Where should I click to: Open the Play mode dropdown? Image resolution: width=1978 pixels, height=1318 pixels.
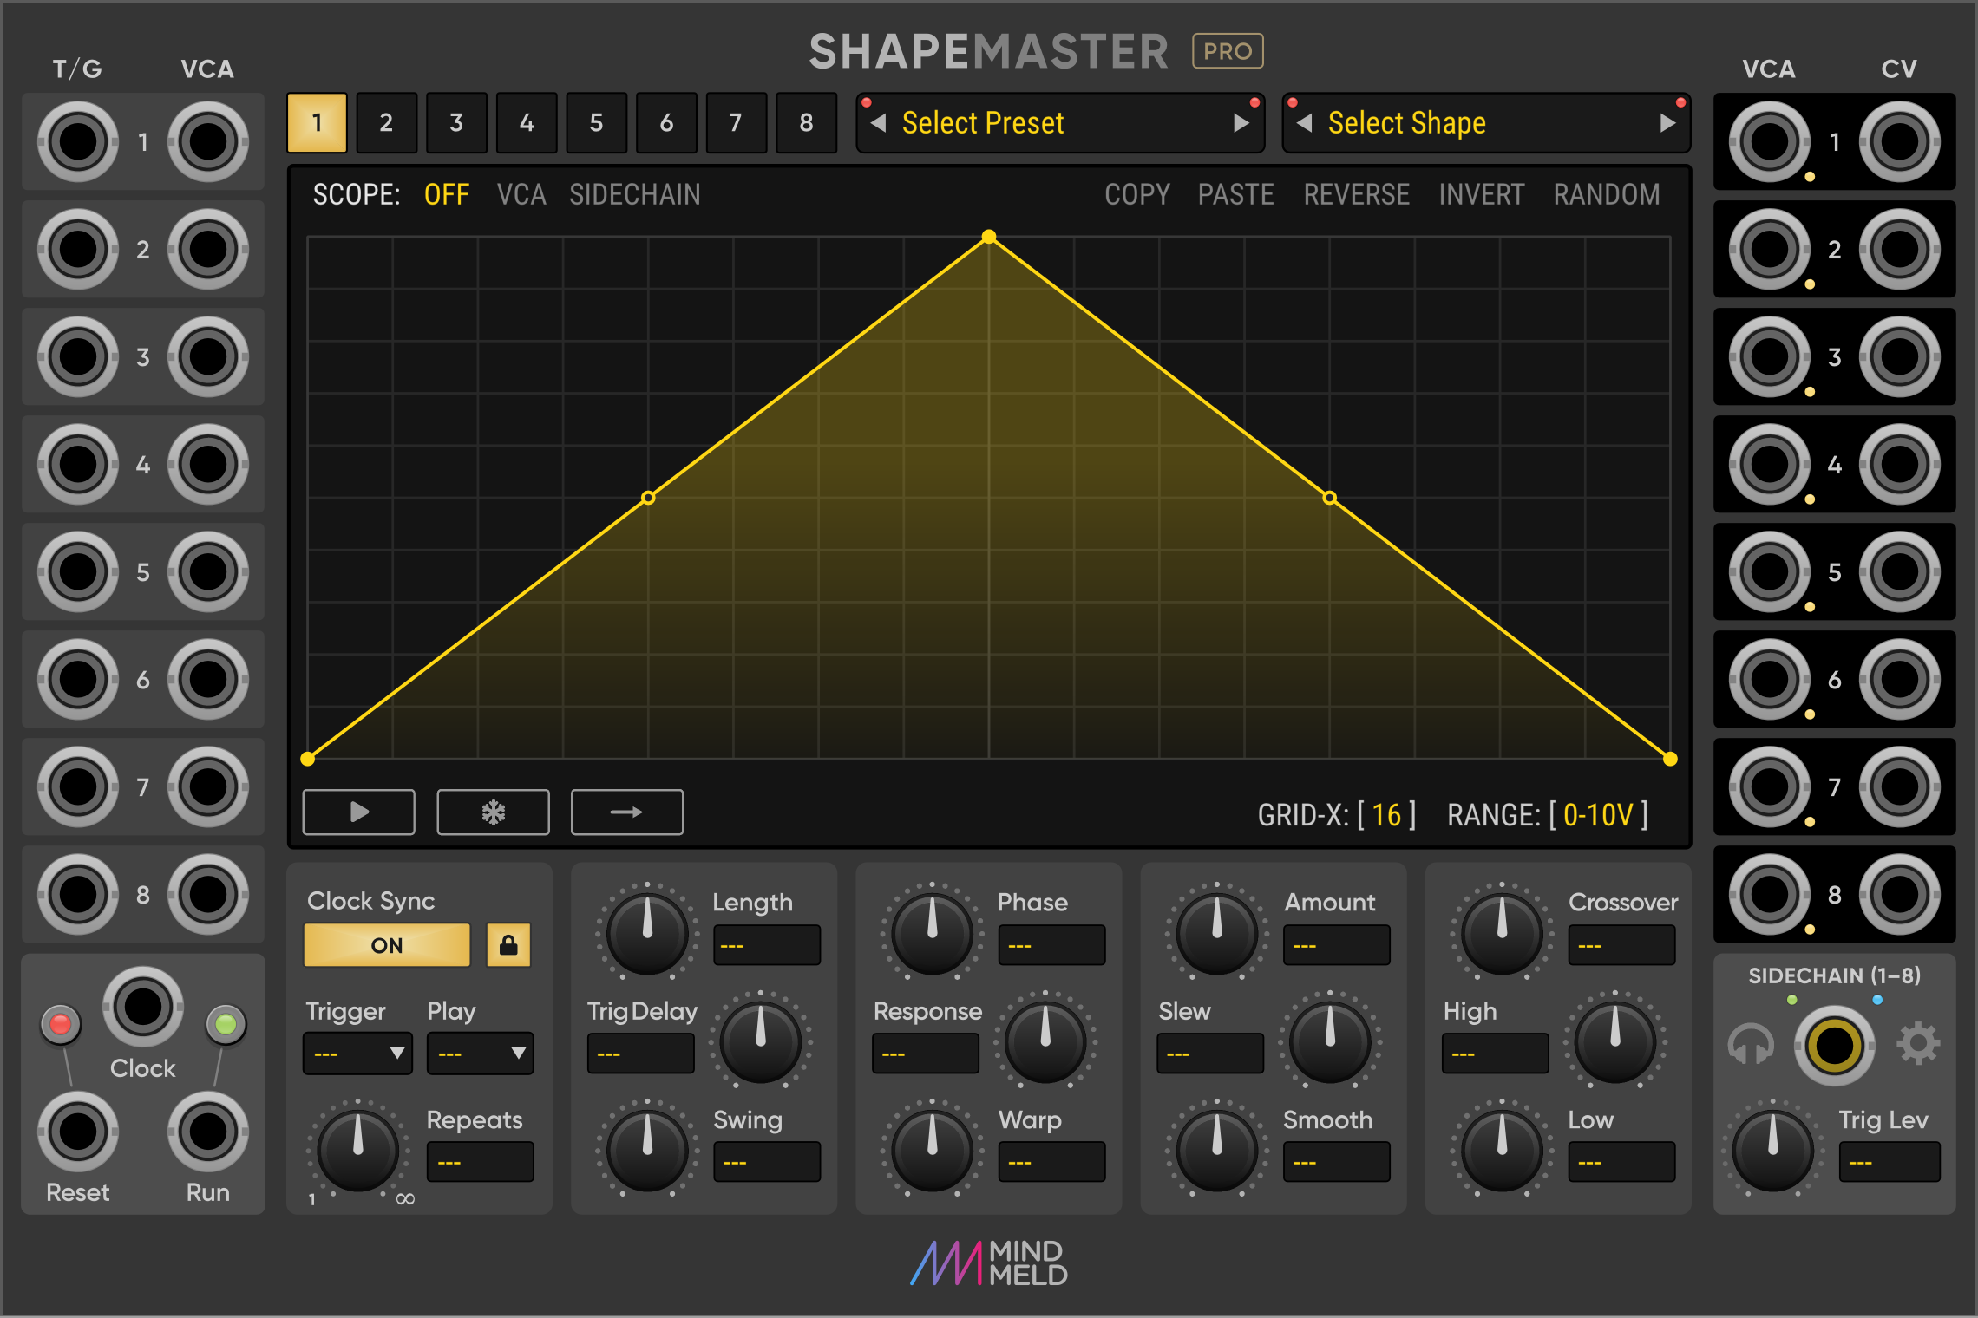[480, 1053]
